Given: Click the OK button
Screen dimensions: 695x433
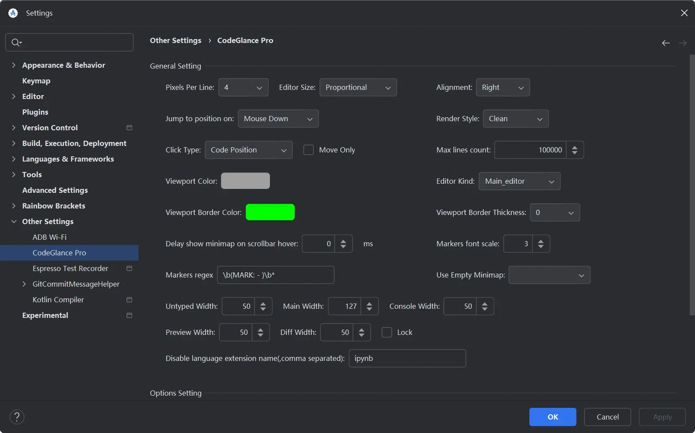Looking at the screenshot, I should (x=553, y=417).
